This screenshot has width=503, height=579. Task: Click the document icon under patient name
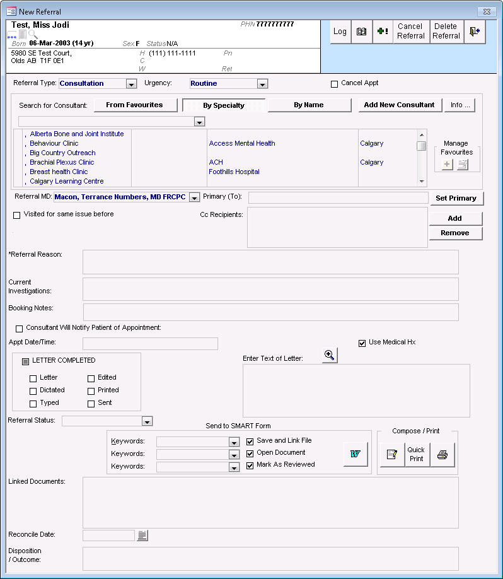23,35
